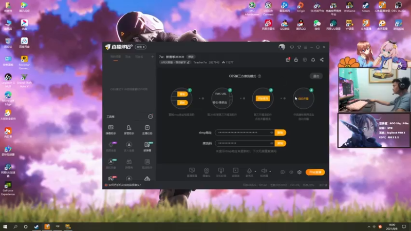
Task: Expand microphone options arrow
Action: (255, 171)
